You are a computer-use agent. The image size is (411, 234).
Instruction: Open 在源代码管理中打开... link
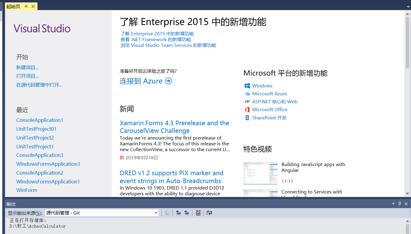pyautogui.click(x=39, y=85)
